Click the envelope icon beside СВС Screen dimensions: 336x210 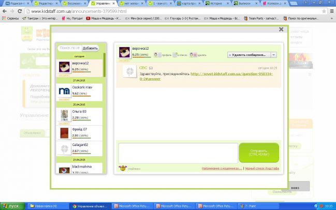click(x=151, y=68)
